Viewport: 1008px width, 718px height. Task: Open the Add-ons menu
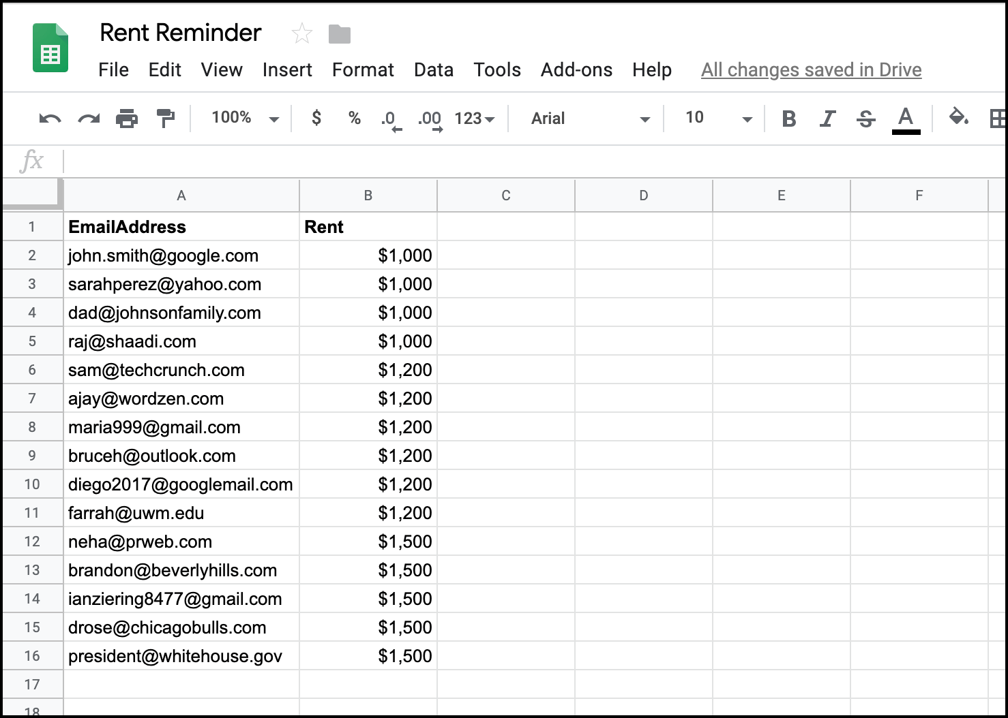coord(576,69)
